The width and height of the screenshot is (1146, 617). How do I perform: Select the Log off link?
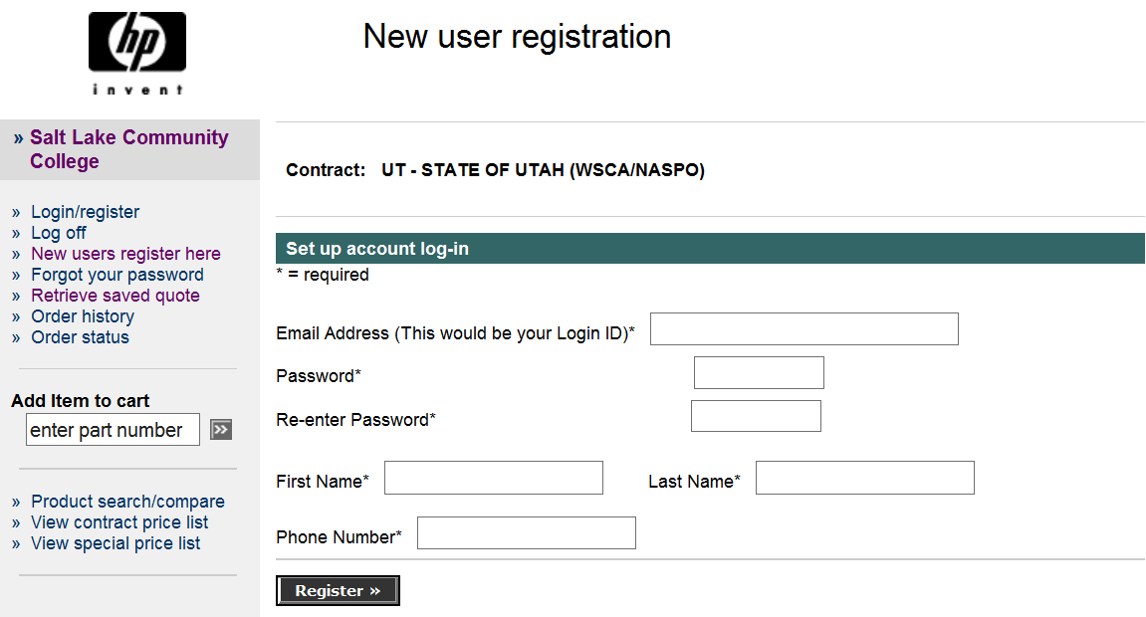pyautogui.click(x=59, y=233)
